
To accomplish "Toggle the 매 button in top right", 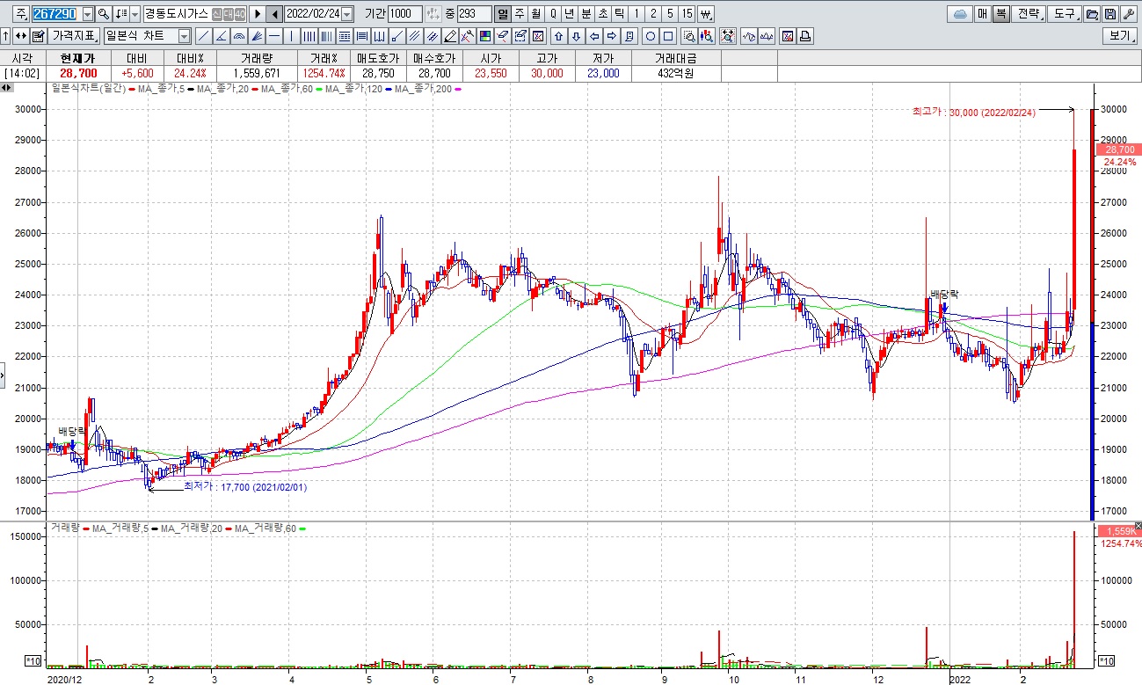I will tap(982, 14).
